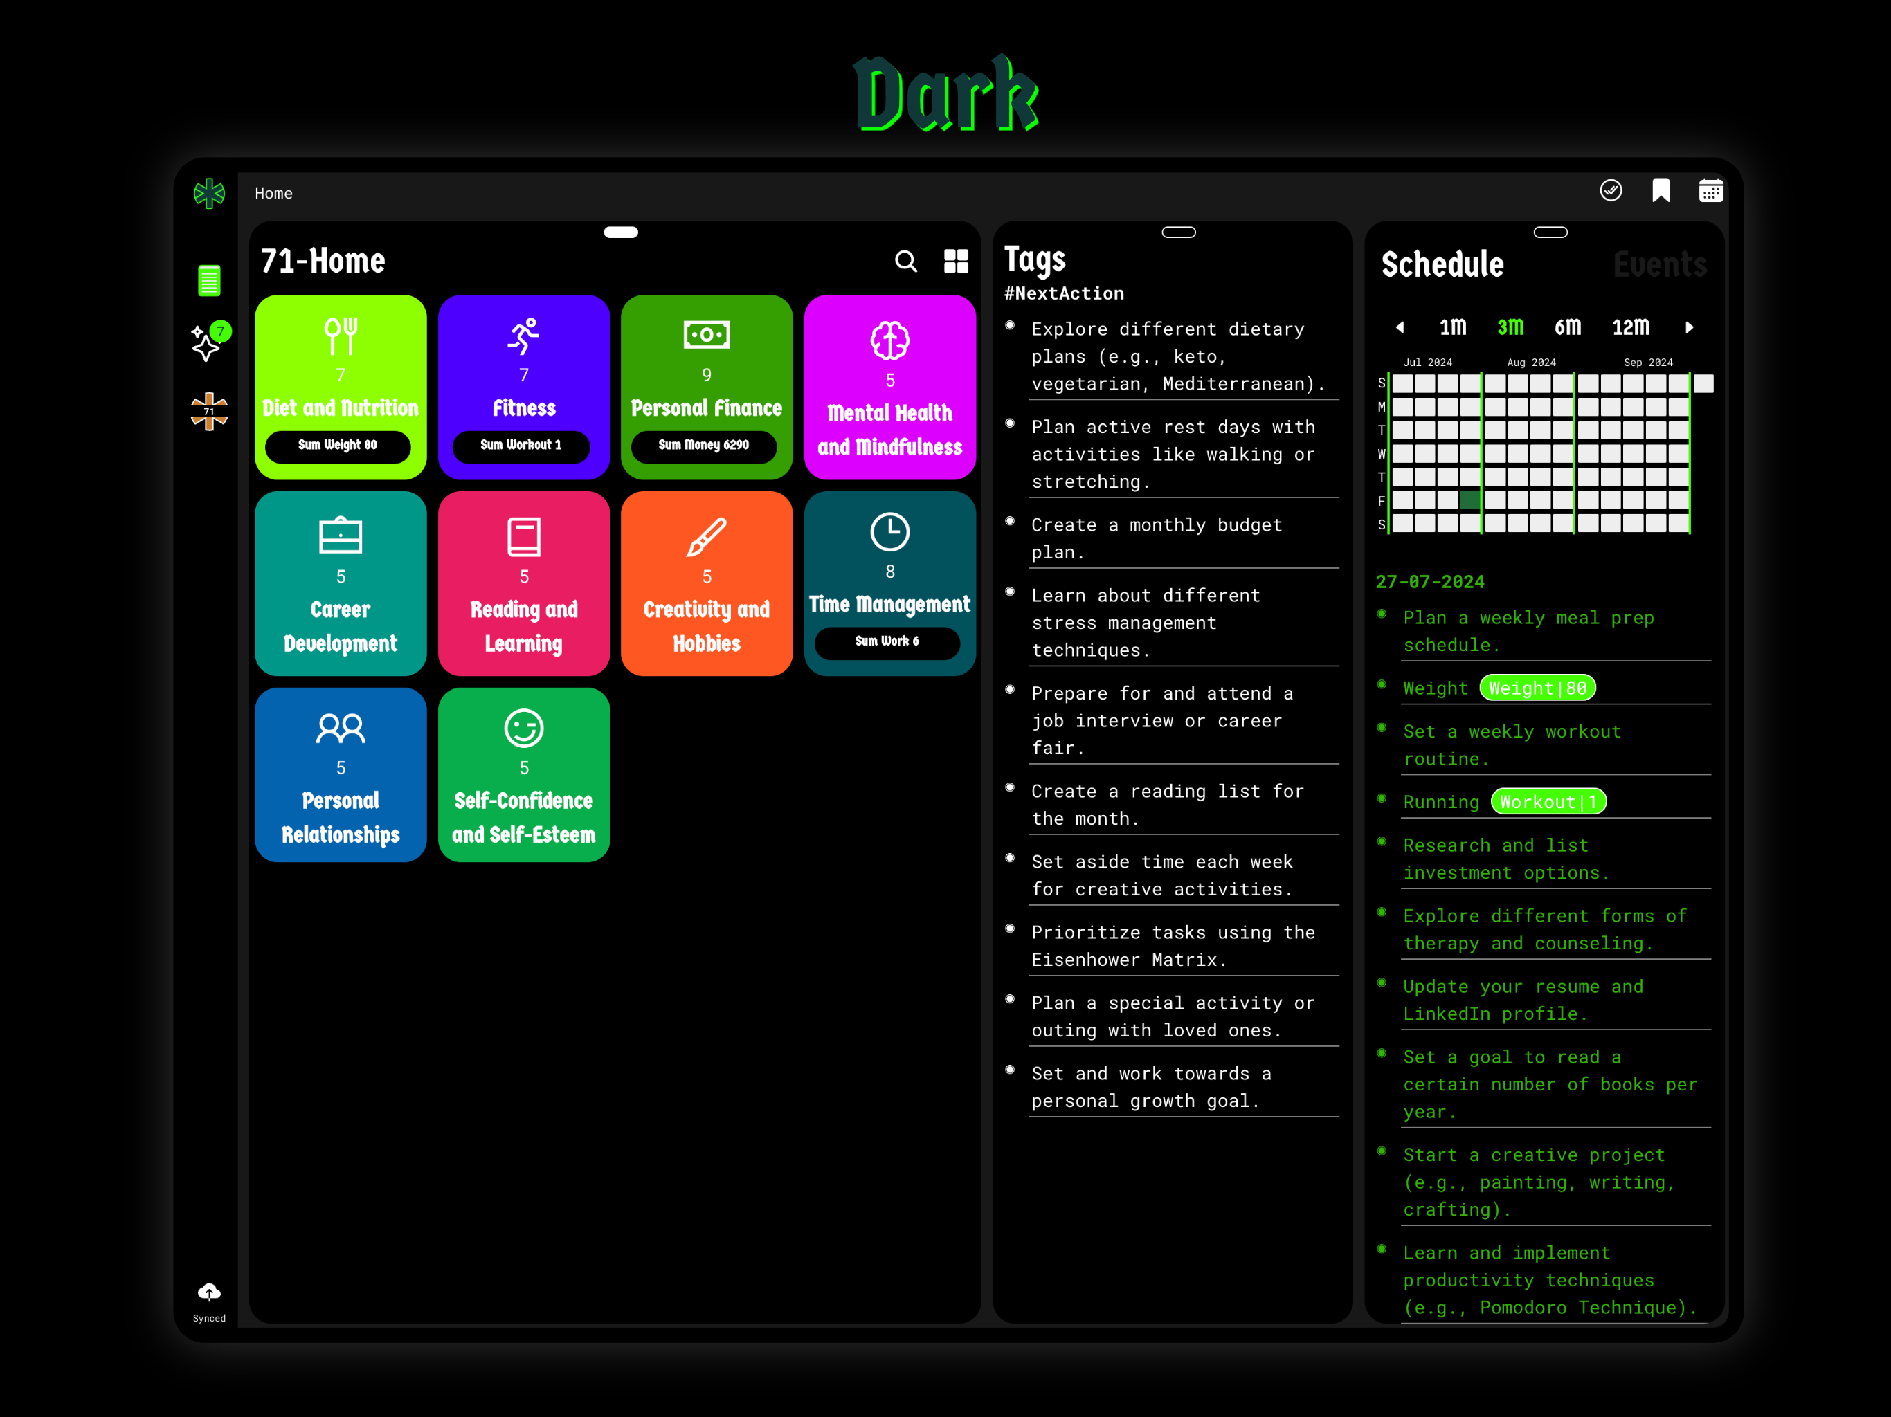Select the 12m range option
The height and width of the screenshot is (1417, 1891).
[x=1630, y=327]
